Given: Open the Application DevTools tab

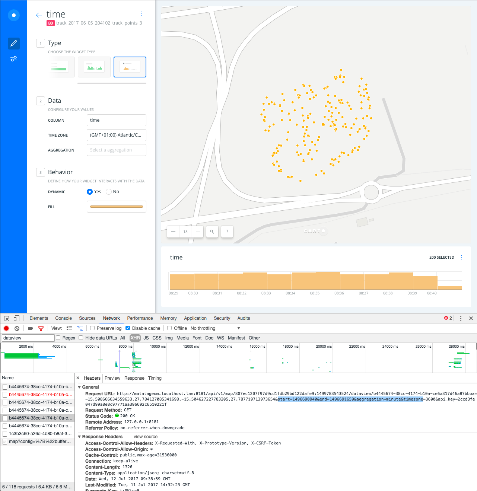Looking at the screenshot, I should (195, 318).
